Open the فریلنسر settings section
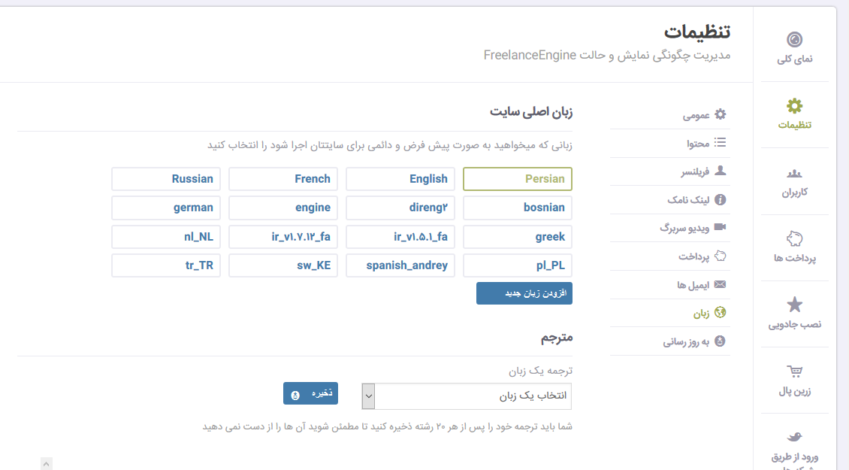The height and width of the screenshot is (470, 849). (669, 172)
